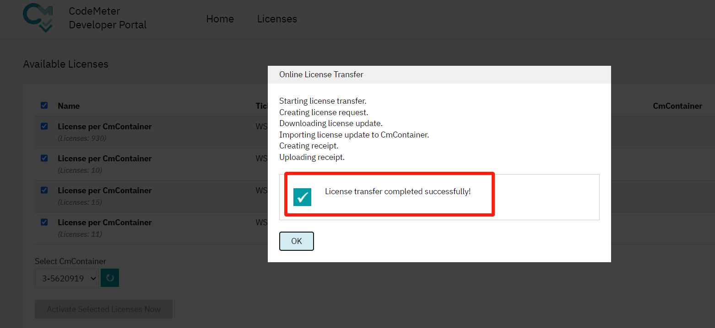Click the '(Licenses: 11)' text
Viewport: 715px width, 328px height.
click(x=80, y=234)
